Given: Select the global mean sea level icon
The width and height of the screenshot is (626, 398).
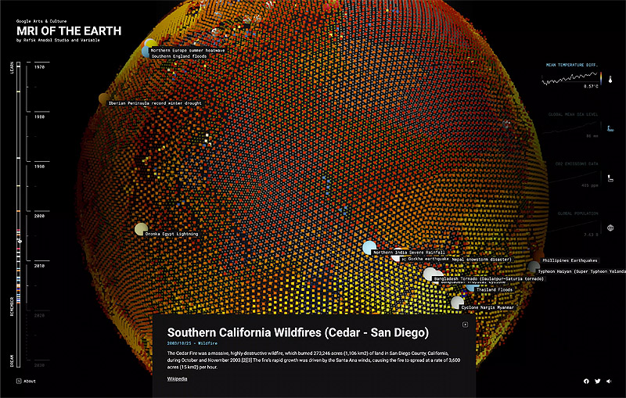Looking at the screenshot, I should 608,127.
